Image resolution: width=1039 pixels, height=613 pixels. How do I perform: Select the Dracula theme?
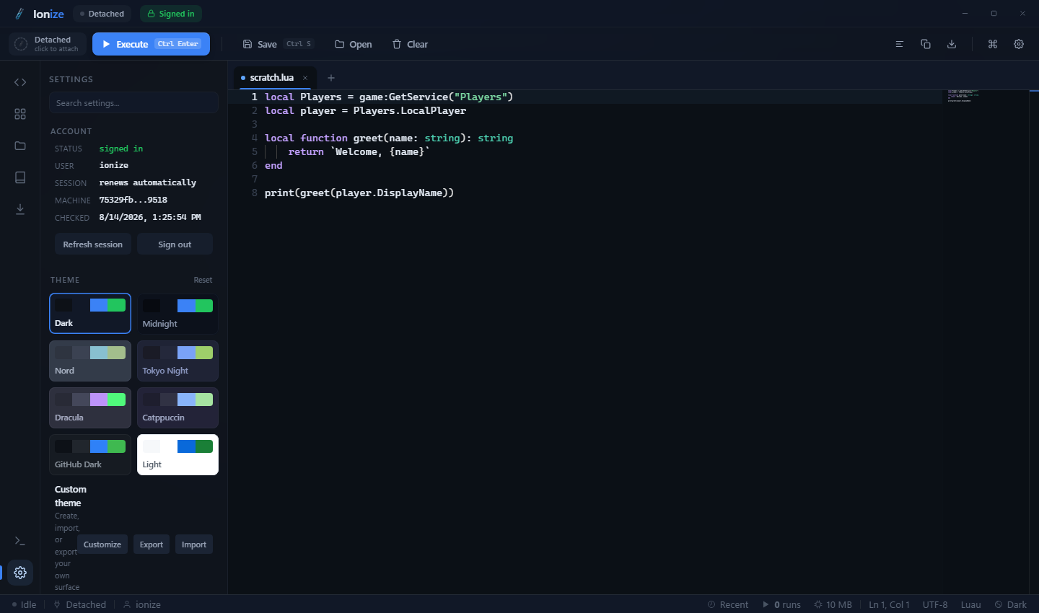(x=90, y=407)
